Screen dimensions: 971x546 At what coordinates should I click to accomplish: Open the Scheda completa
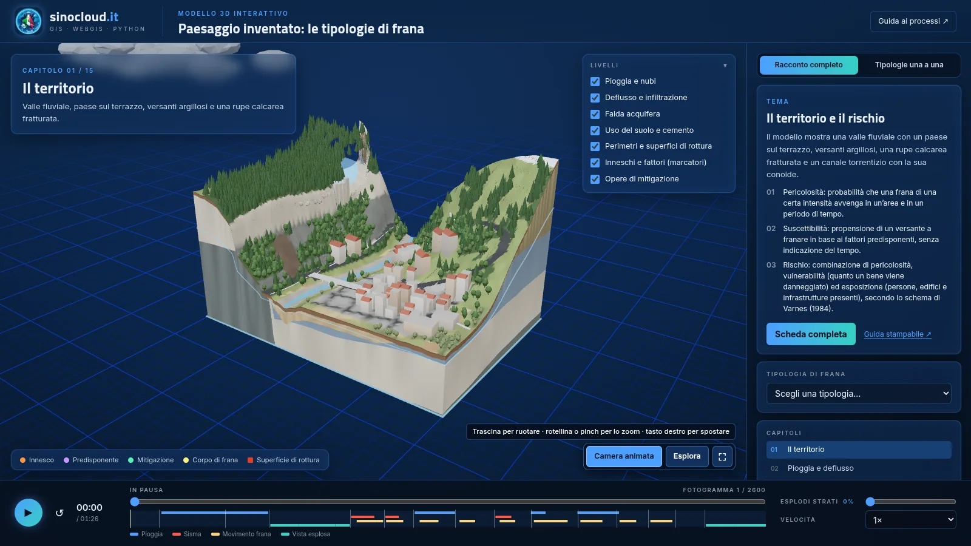811,334
